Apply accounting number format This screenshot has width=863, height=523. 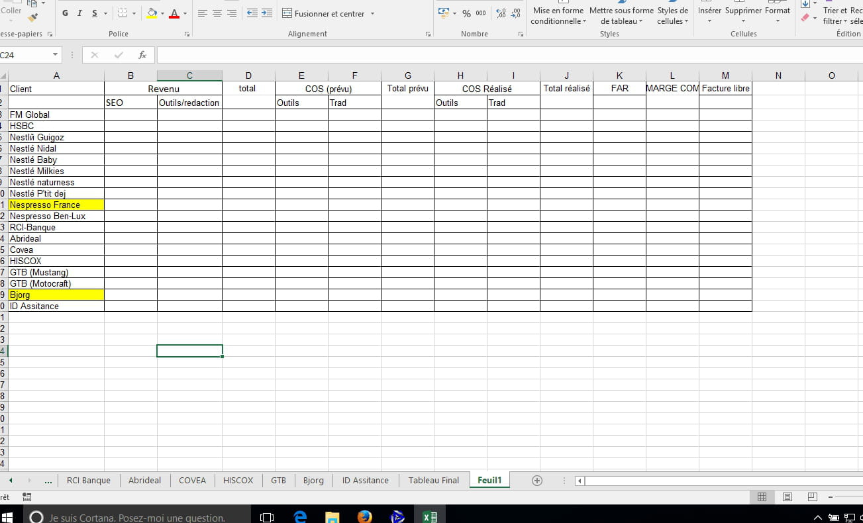[443, 13]
